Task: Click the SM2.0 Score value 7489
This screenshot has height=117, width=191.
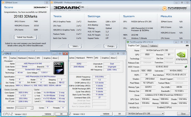Action: 36,21
